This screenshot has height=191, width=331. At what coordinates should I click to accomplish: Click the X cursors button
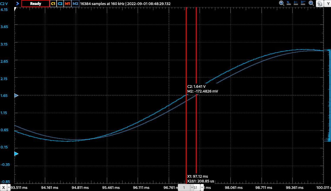[3, 187]
